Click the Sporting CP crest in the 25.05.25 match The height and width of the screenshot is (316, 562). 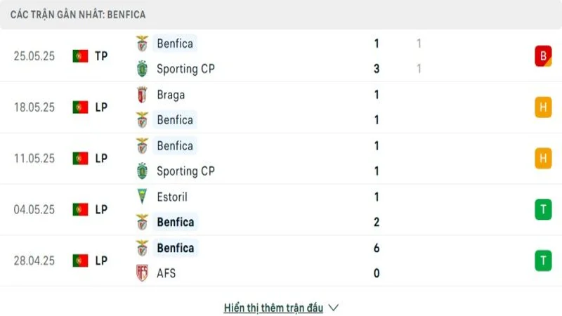[142, 69]
